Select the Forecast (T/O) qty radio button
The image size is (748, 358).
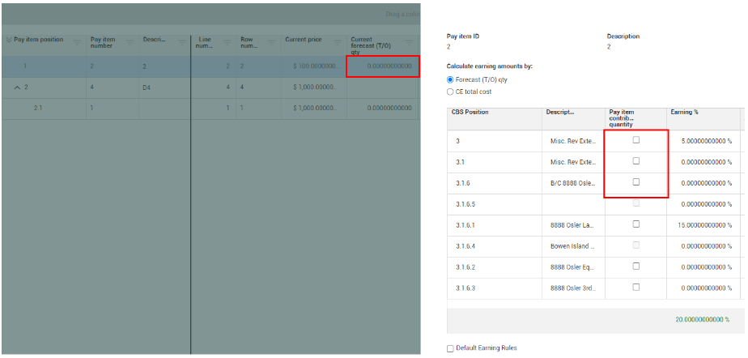pos(451,79)
